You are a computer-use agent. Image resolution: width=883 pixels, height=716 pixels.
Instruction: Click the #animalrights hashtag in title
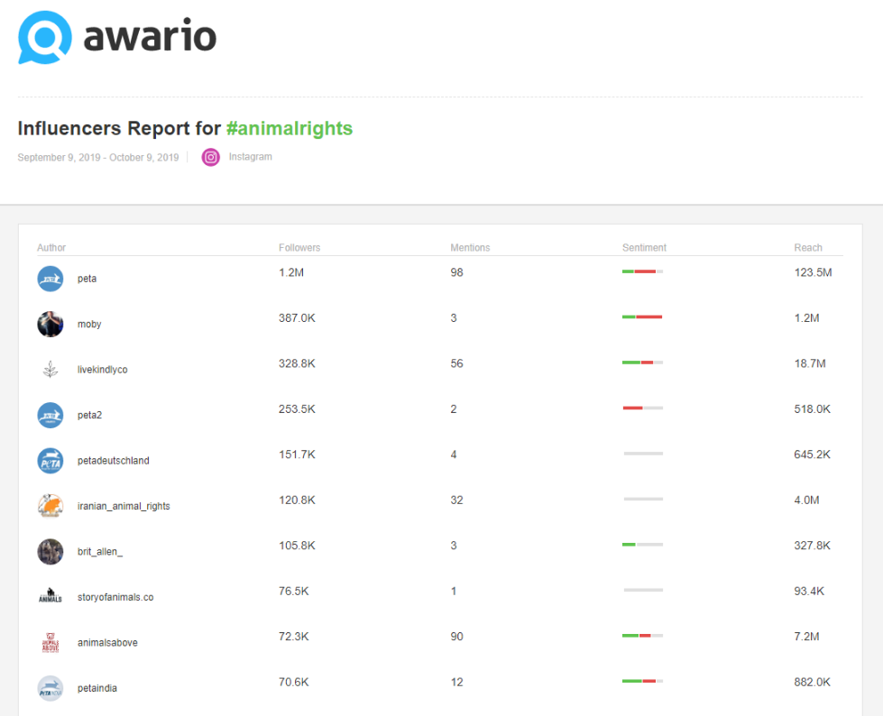click(x=290, y=128)
